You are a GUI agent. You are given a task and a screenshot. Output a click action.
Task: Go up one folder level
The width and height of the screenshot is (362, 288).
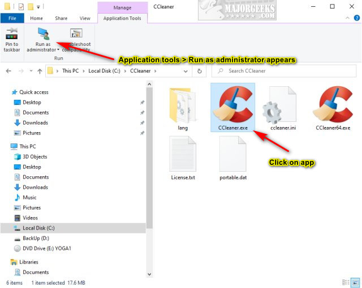40,71
